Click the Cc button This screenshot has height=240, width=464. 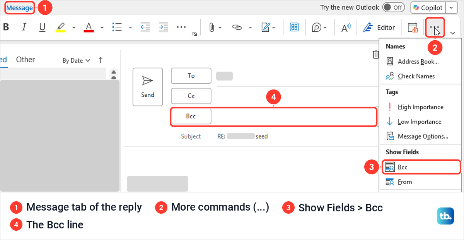click(x=191, y=96)
